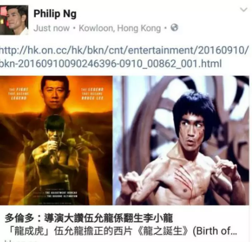This screenshot has height=242, width=252.
Task: Click the scratch marks on Bruce Lee's chest
Action: (186, 179)
